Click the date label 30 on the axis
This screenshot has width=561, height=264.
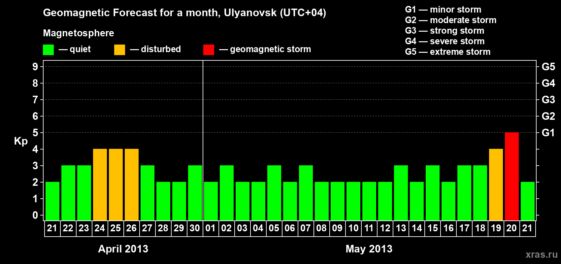[x=195, y=228]
